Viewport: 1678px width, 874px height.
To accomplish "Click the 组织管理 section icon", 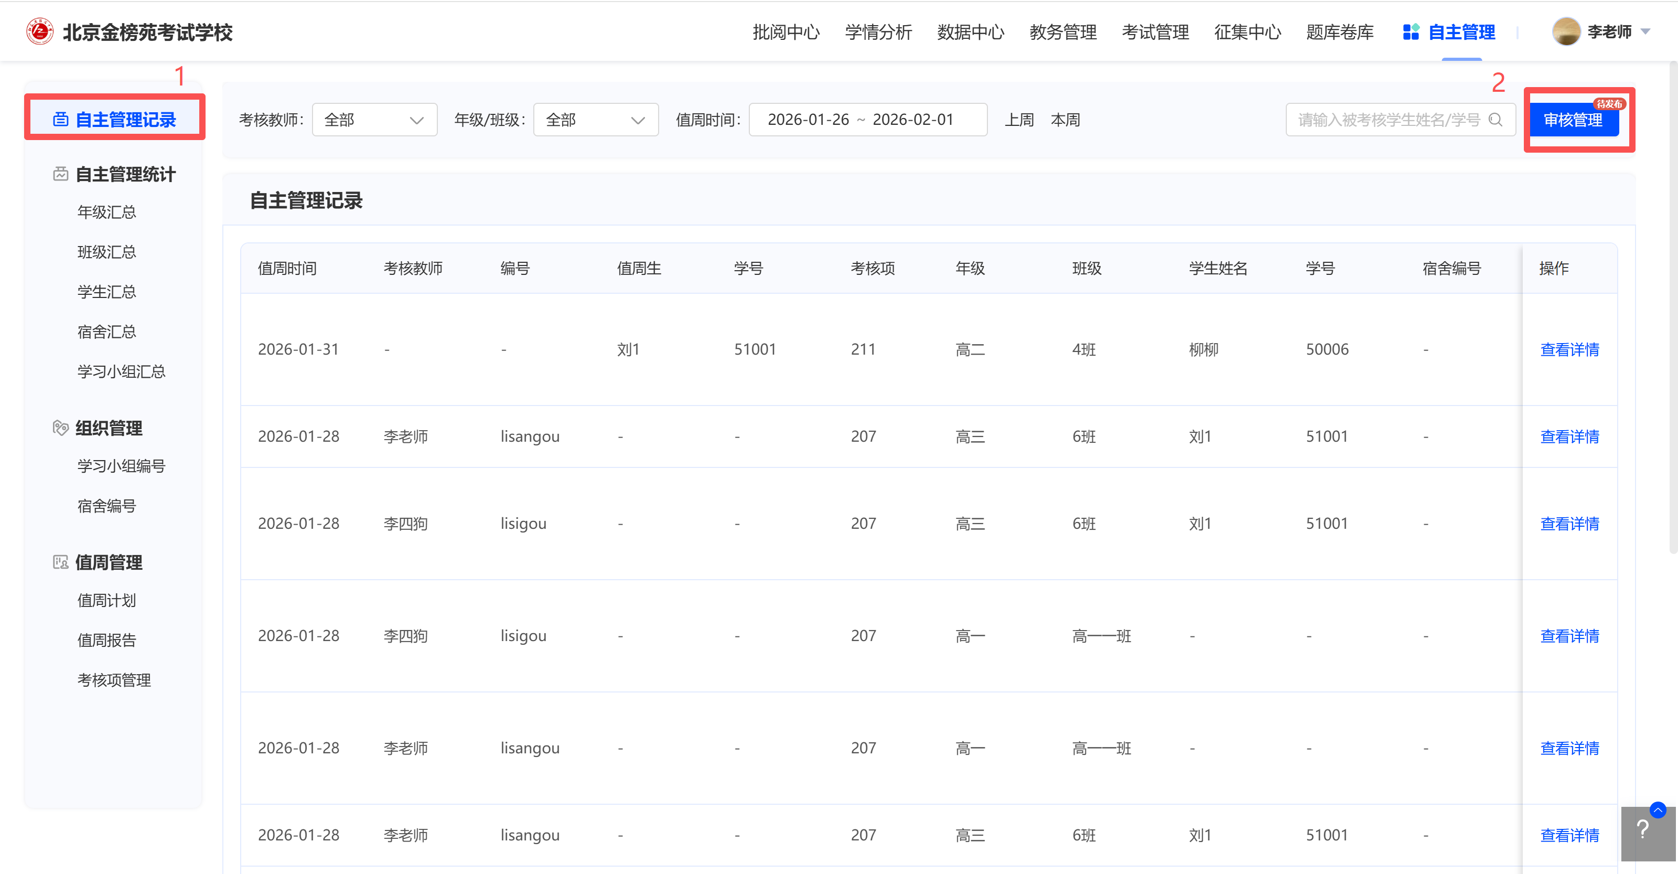I will pyautogui.click(x=61, y=428).
